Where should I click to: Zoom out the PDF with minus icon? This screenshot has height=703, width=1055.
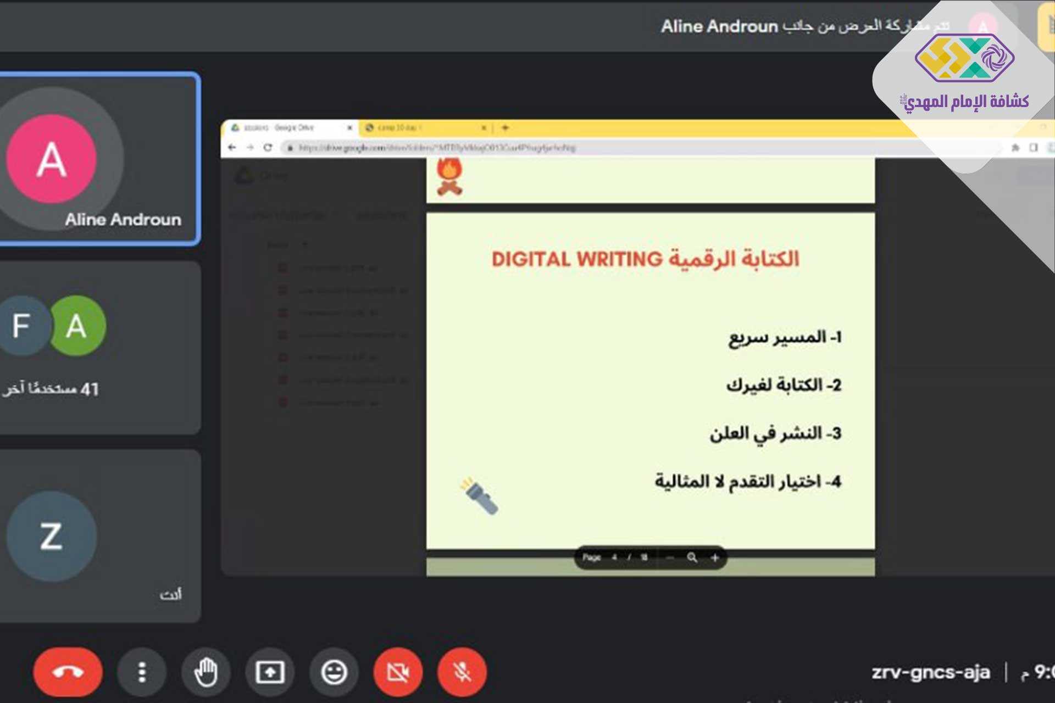click(x=670, y=557)
